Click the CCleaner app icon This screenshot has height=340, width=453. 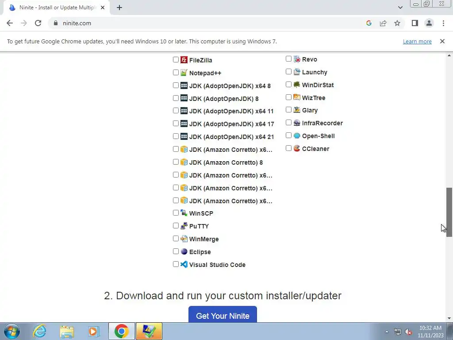pyautogui.click(x=297, y=148)
